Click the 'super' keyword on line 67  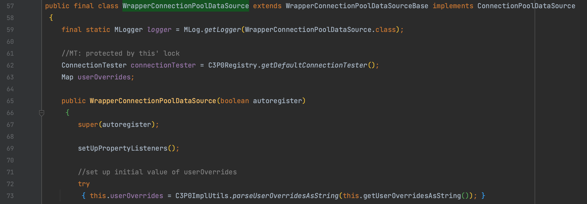coord(88,125)
